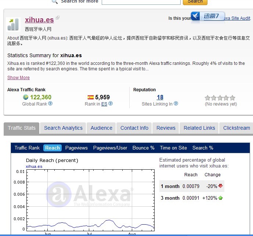This screenshot has width=253, height=236.
Task: Open the Search Analytics tab
Action: tap(63, 128)
